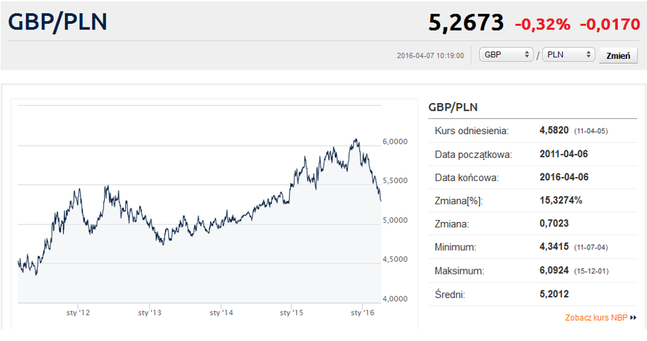This screenshot has width=647, height=341.
Task: Click the double-arrow icon beside Zobacz kurs NBP
Action: (x=633, y=318)
